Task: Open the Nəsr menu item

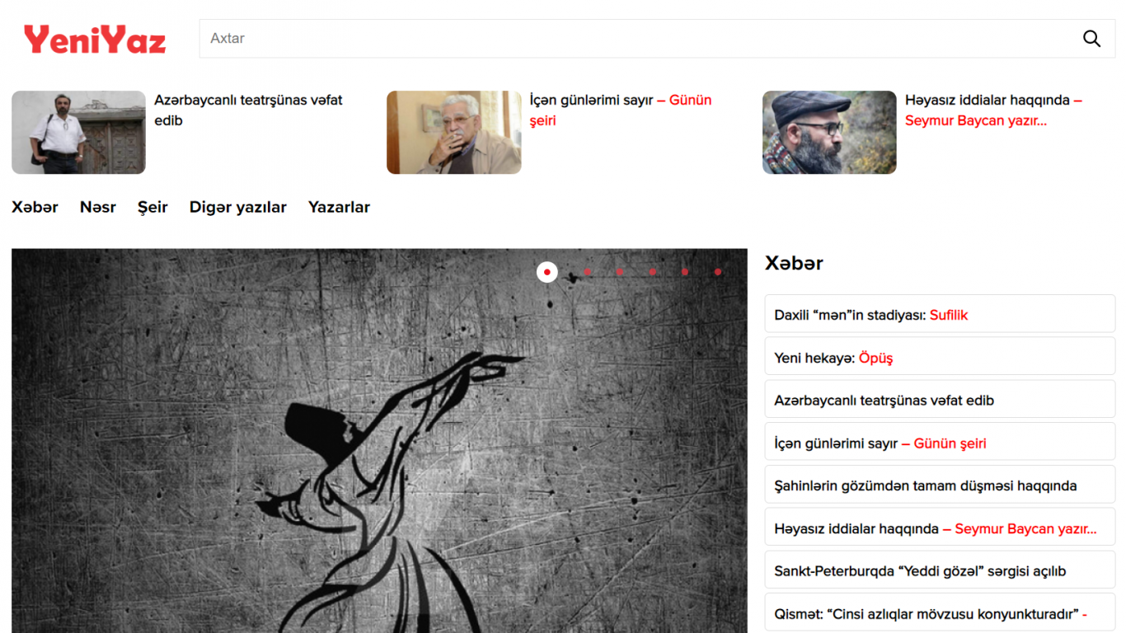Action: [x=98, y=207]
